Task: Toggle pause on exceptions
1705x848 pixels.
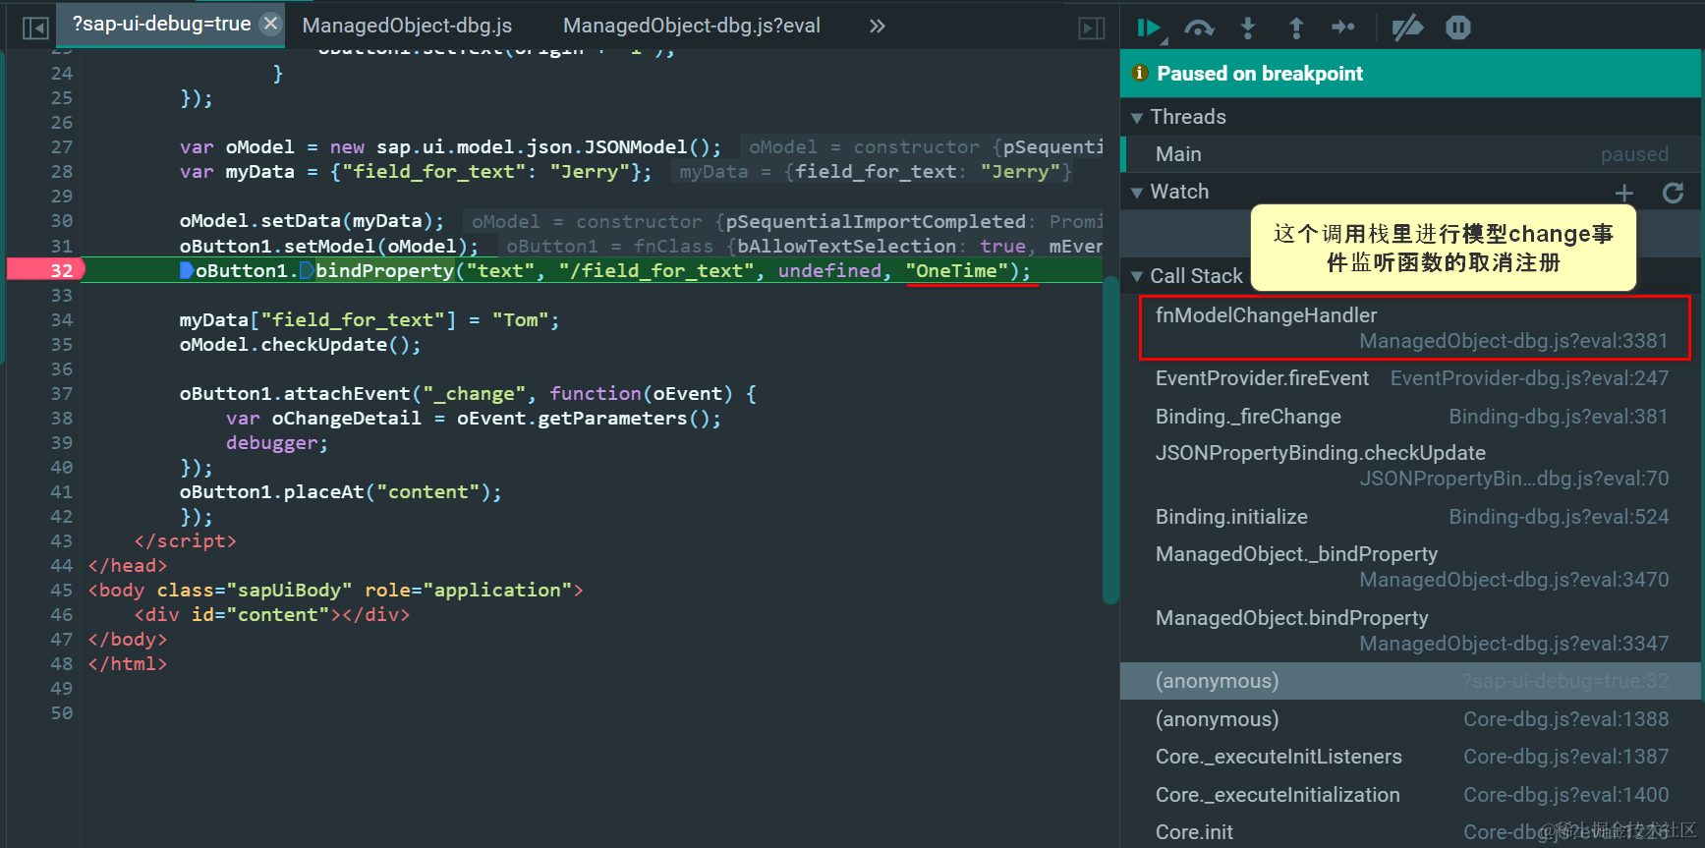Action: click(1458, 28)
